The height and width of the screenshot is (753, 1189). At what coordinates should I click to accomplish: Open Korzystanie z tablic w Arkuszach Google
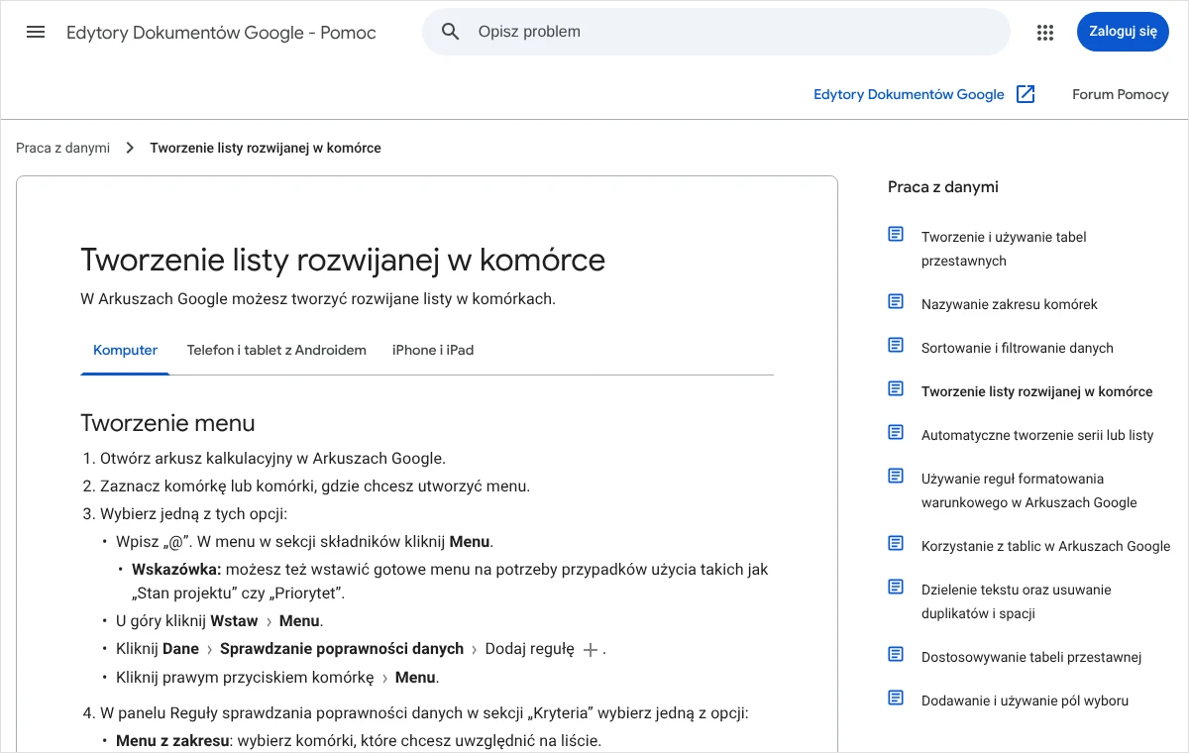pos(1045,546)
